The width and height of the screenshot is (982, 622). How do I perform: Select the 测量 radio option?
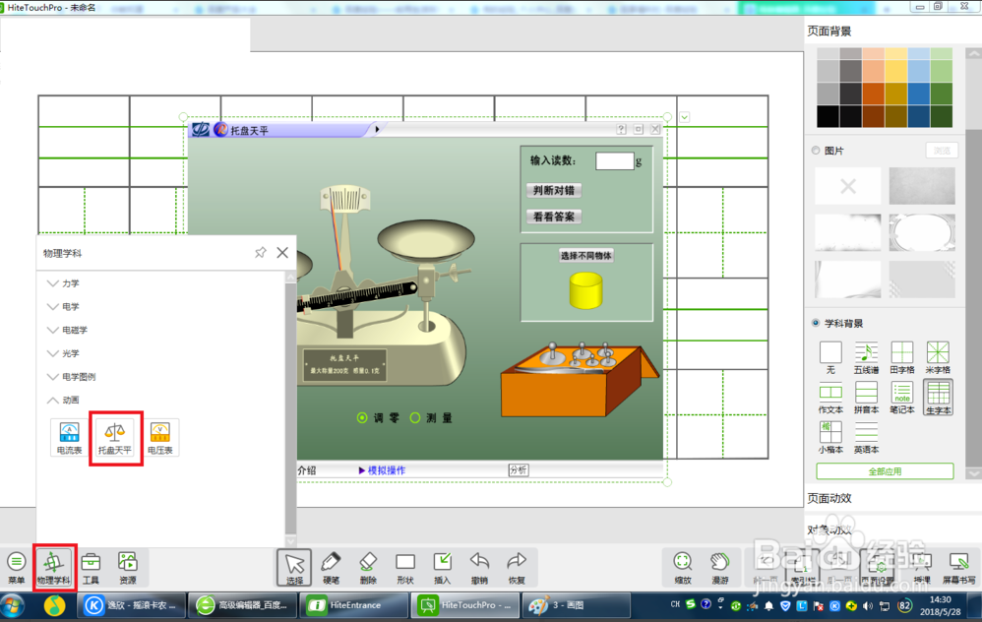tap(415, 418)
